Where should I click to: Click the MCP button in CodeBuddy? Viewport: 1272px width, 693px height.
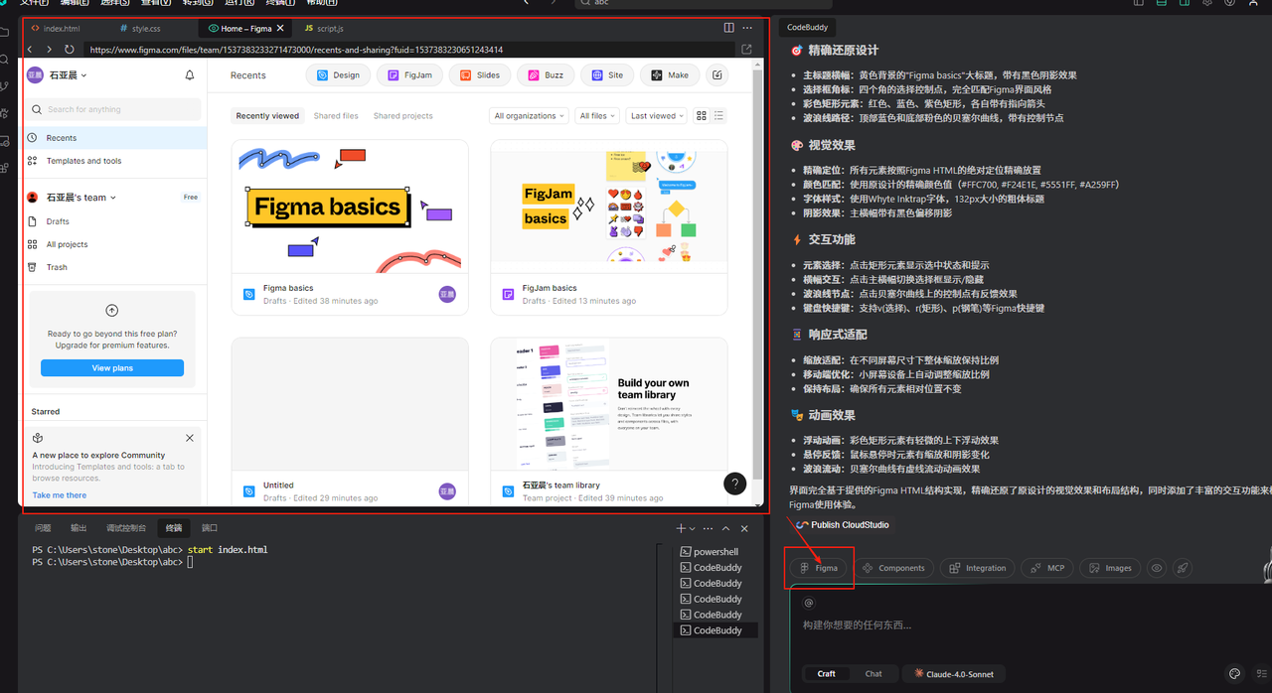1046,568
